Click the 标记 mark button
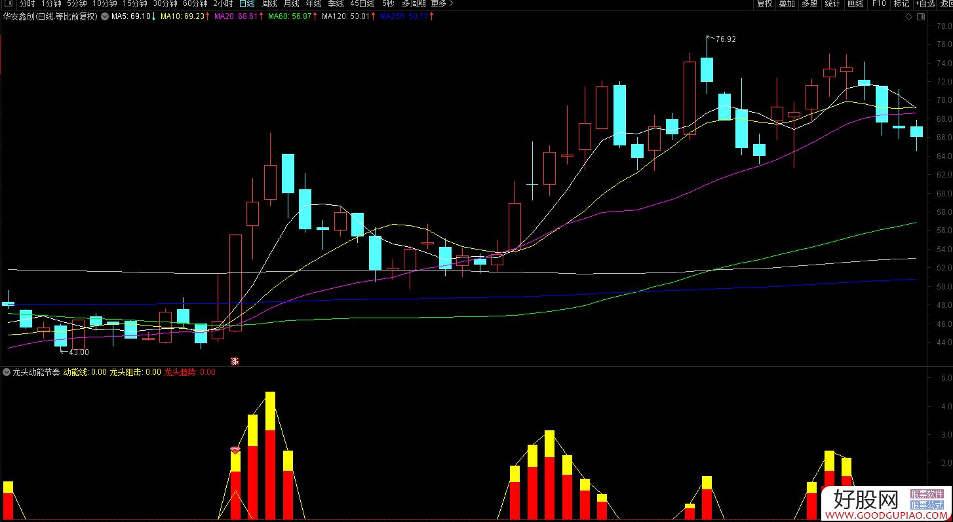 tap(901, 4)
